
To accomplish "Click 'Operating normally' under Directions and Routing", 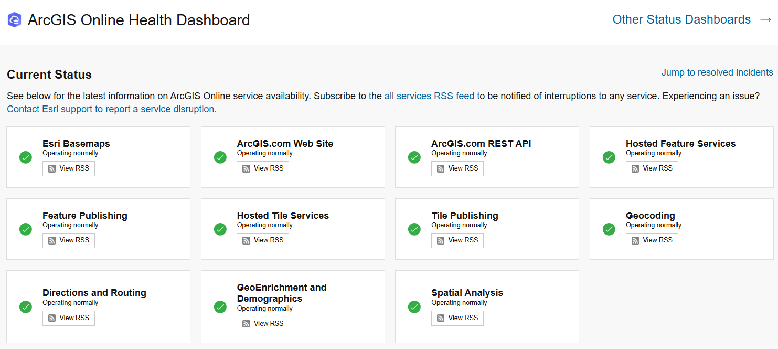I will tap(70, 303).
